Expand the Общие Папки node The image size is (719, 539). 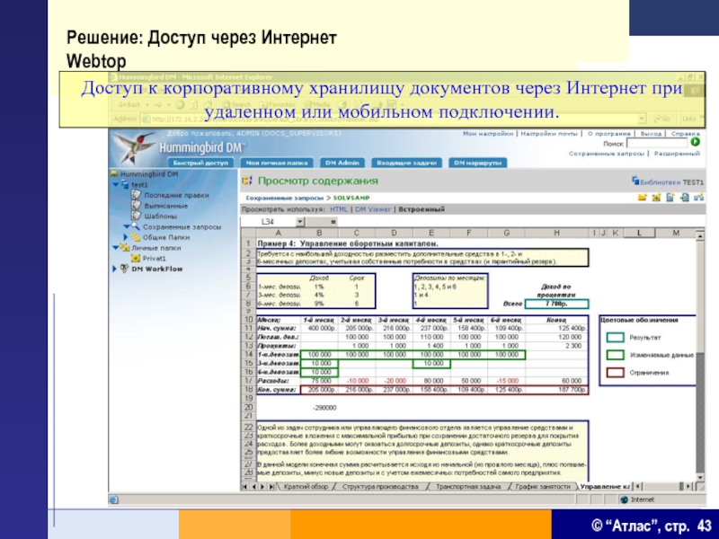(x=126, y=237)
